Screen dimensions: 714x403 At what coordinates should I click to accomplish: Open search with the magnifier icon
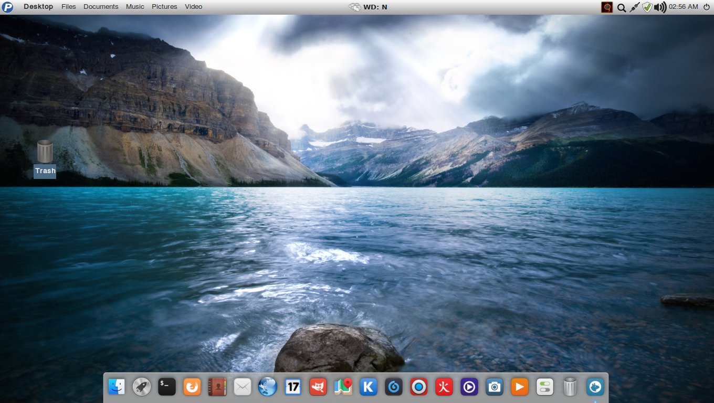click(621, 7)
